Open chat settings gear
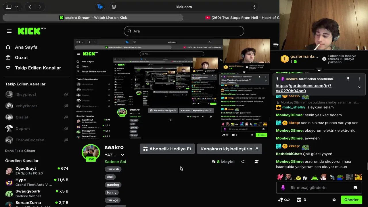 click(x=334, y=200)
